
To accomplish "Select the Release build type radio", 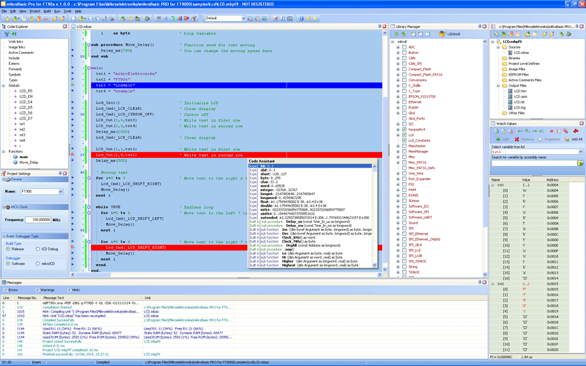I will (8, 249).
